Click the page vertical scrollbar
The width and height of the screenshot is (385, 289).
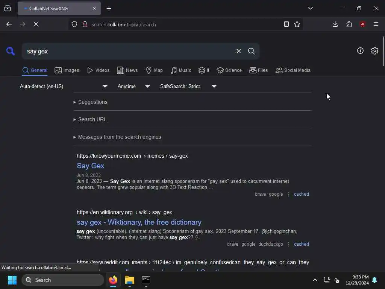(383, 52)
